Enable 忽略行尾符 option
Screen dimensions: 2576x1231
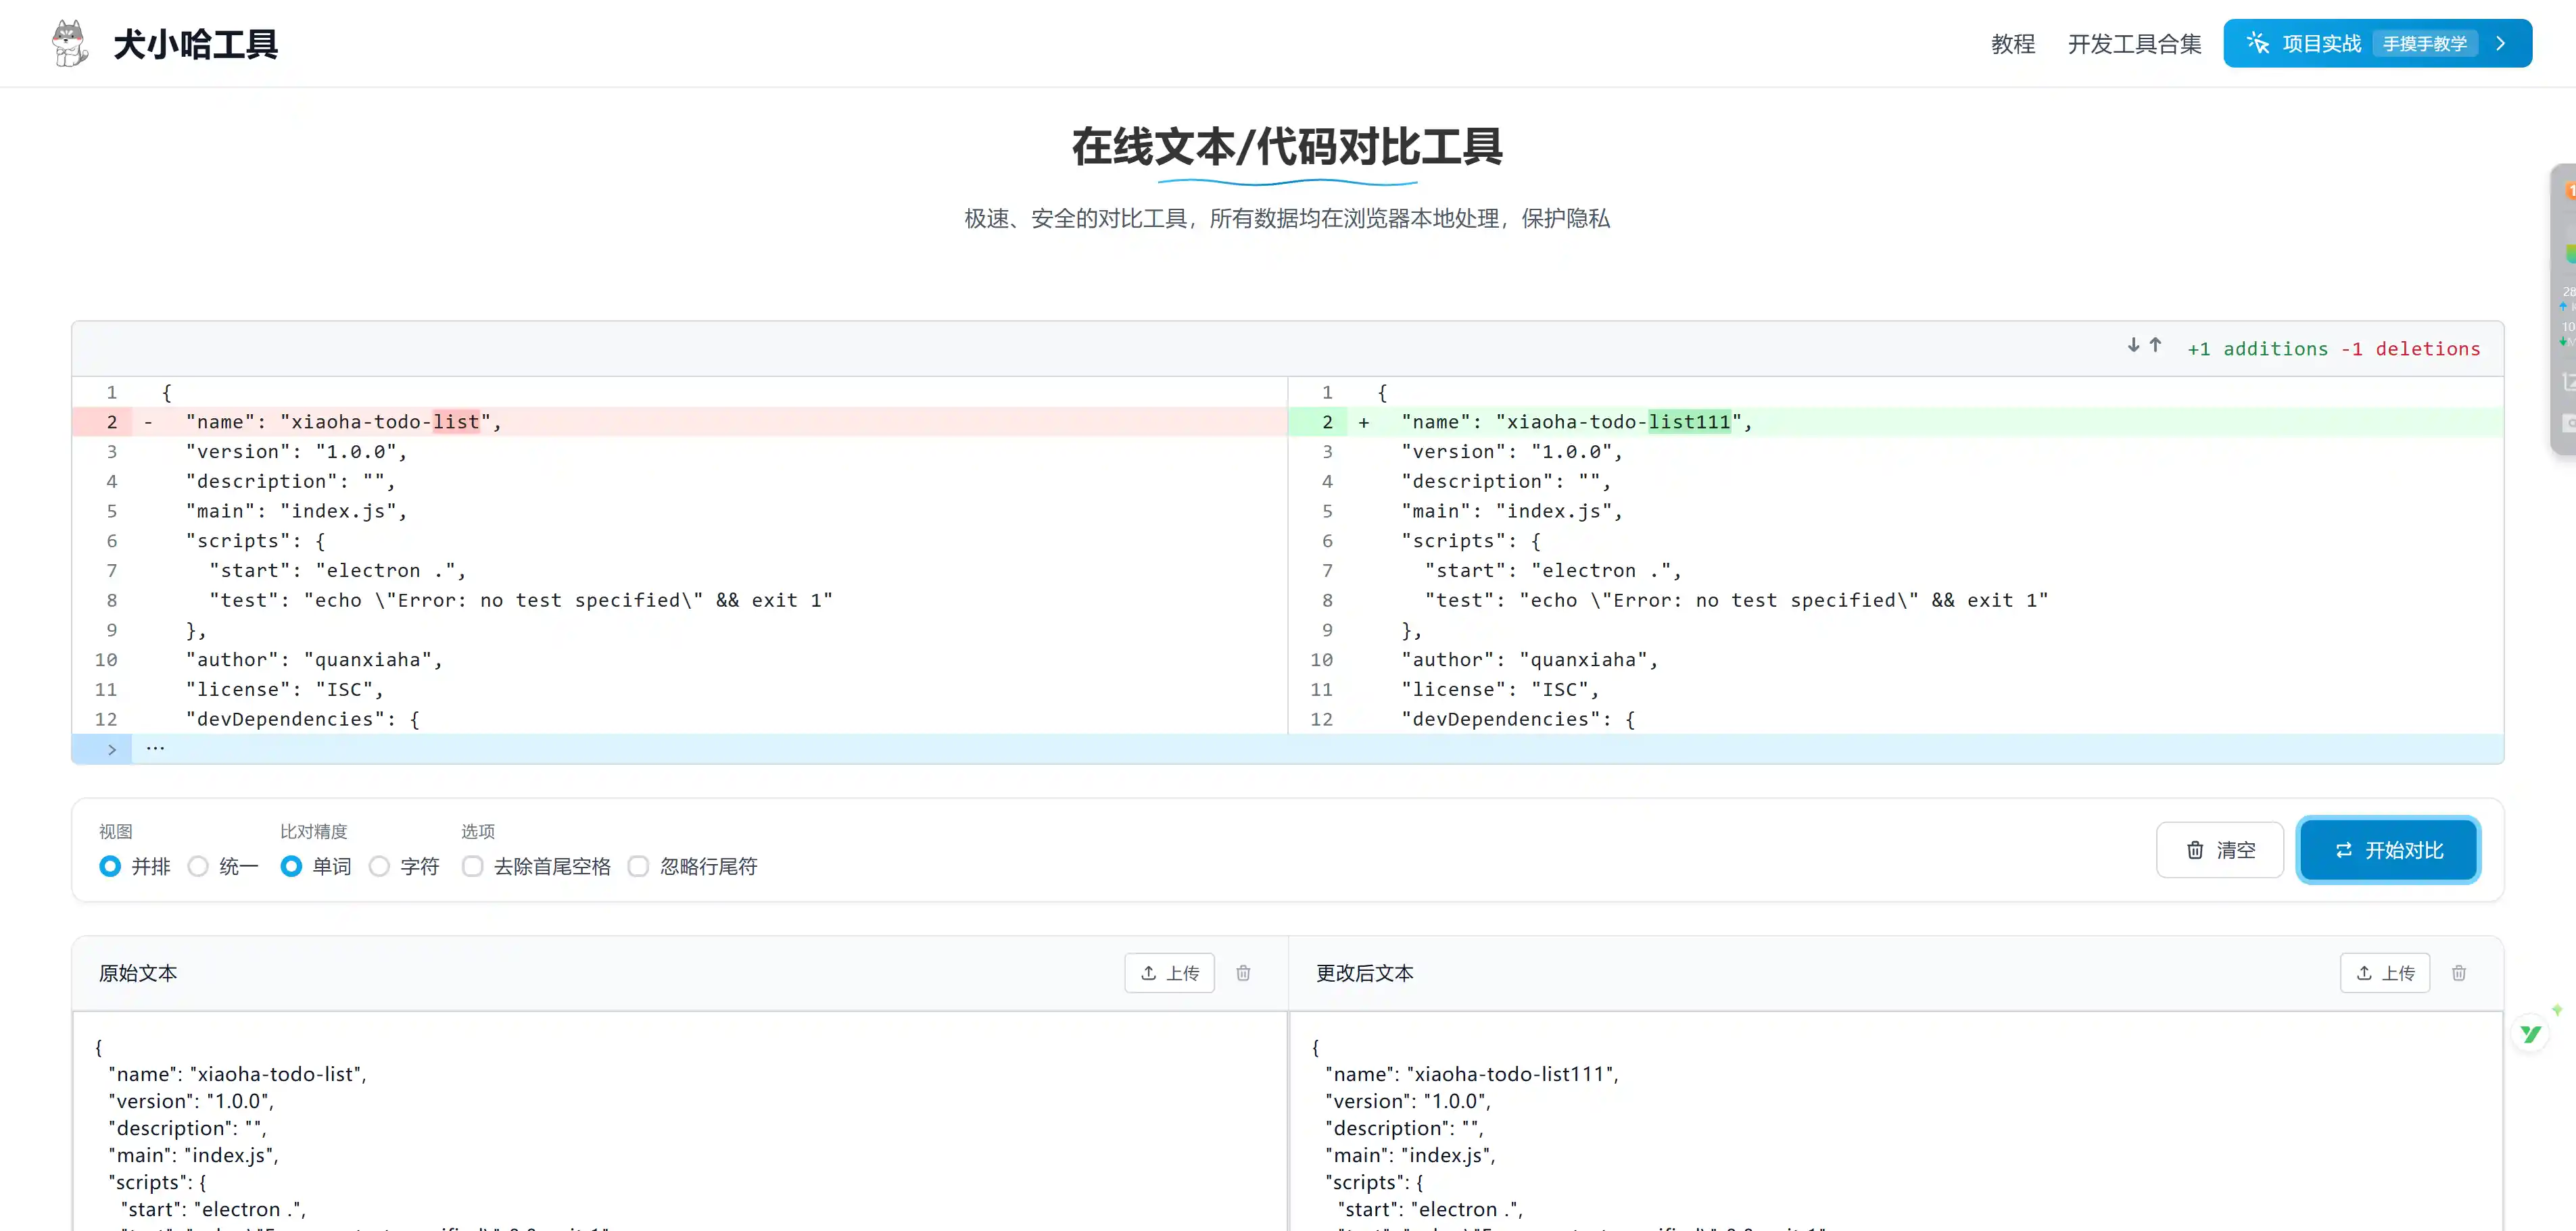pyautogui.click(x=639, y=866)
